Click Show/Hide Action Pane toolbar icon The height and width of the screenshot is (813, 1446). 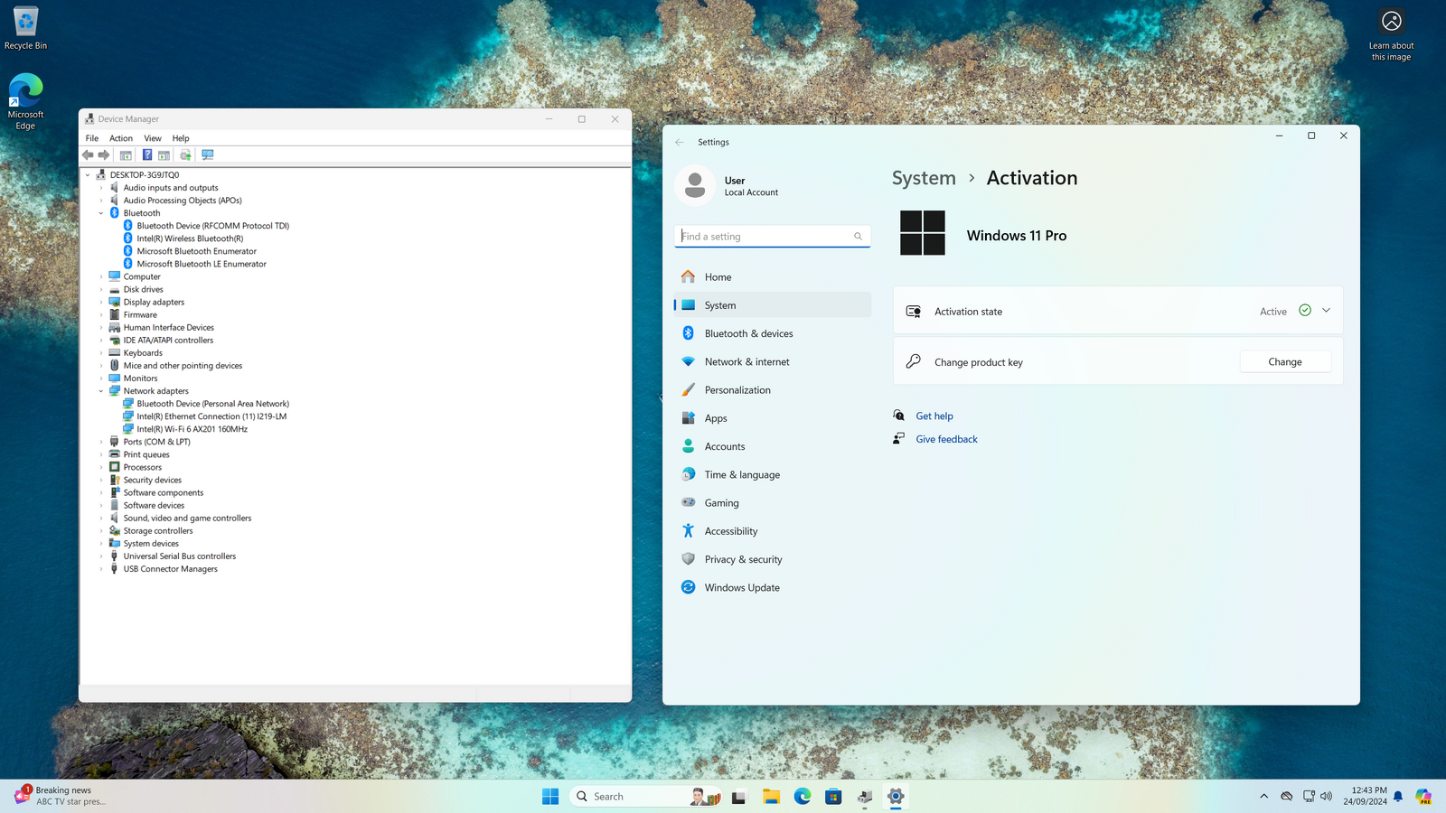pos(164,155)
